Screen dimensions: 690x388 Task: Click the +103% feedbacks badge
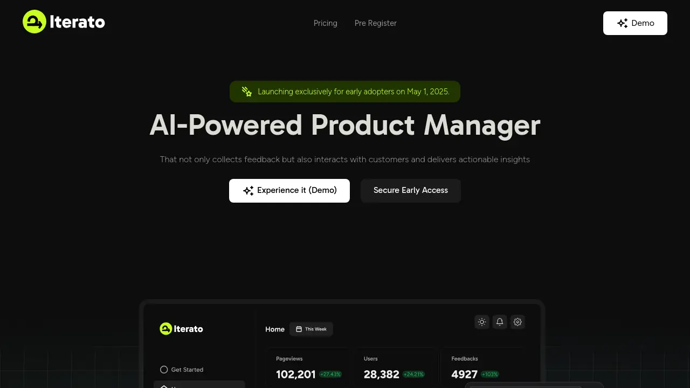click(490, 375)
